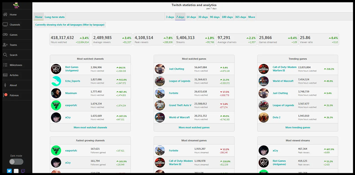This screenshot has height=175, width=355.
Task: Click the Search magnifier icon
Action: point(5,55)
